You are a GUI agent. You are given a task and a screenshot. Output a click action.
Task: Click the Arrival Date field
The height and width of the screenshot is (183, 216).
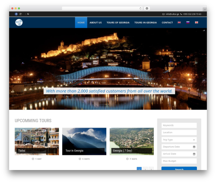179,154
